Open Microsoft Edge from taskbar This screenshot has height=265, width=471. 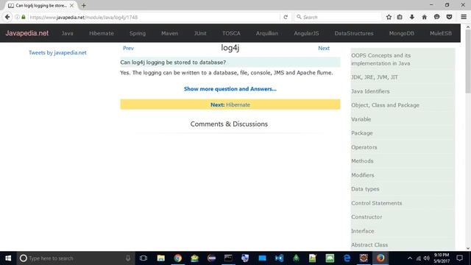pos(347,258)
